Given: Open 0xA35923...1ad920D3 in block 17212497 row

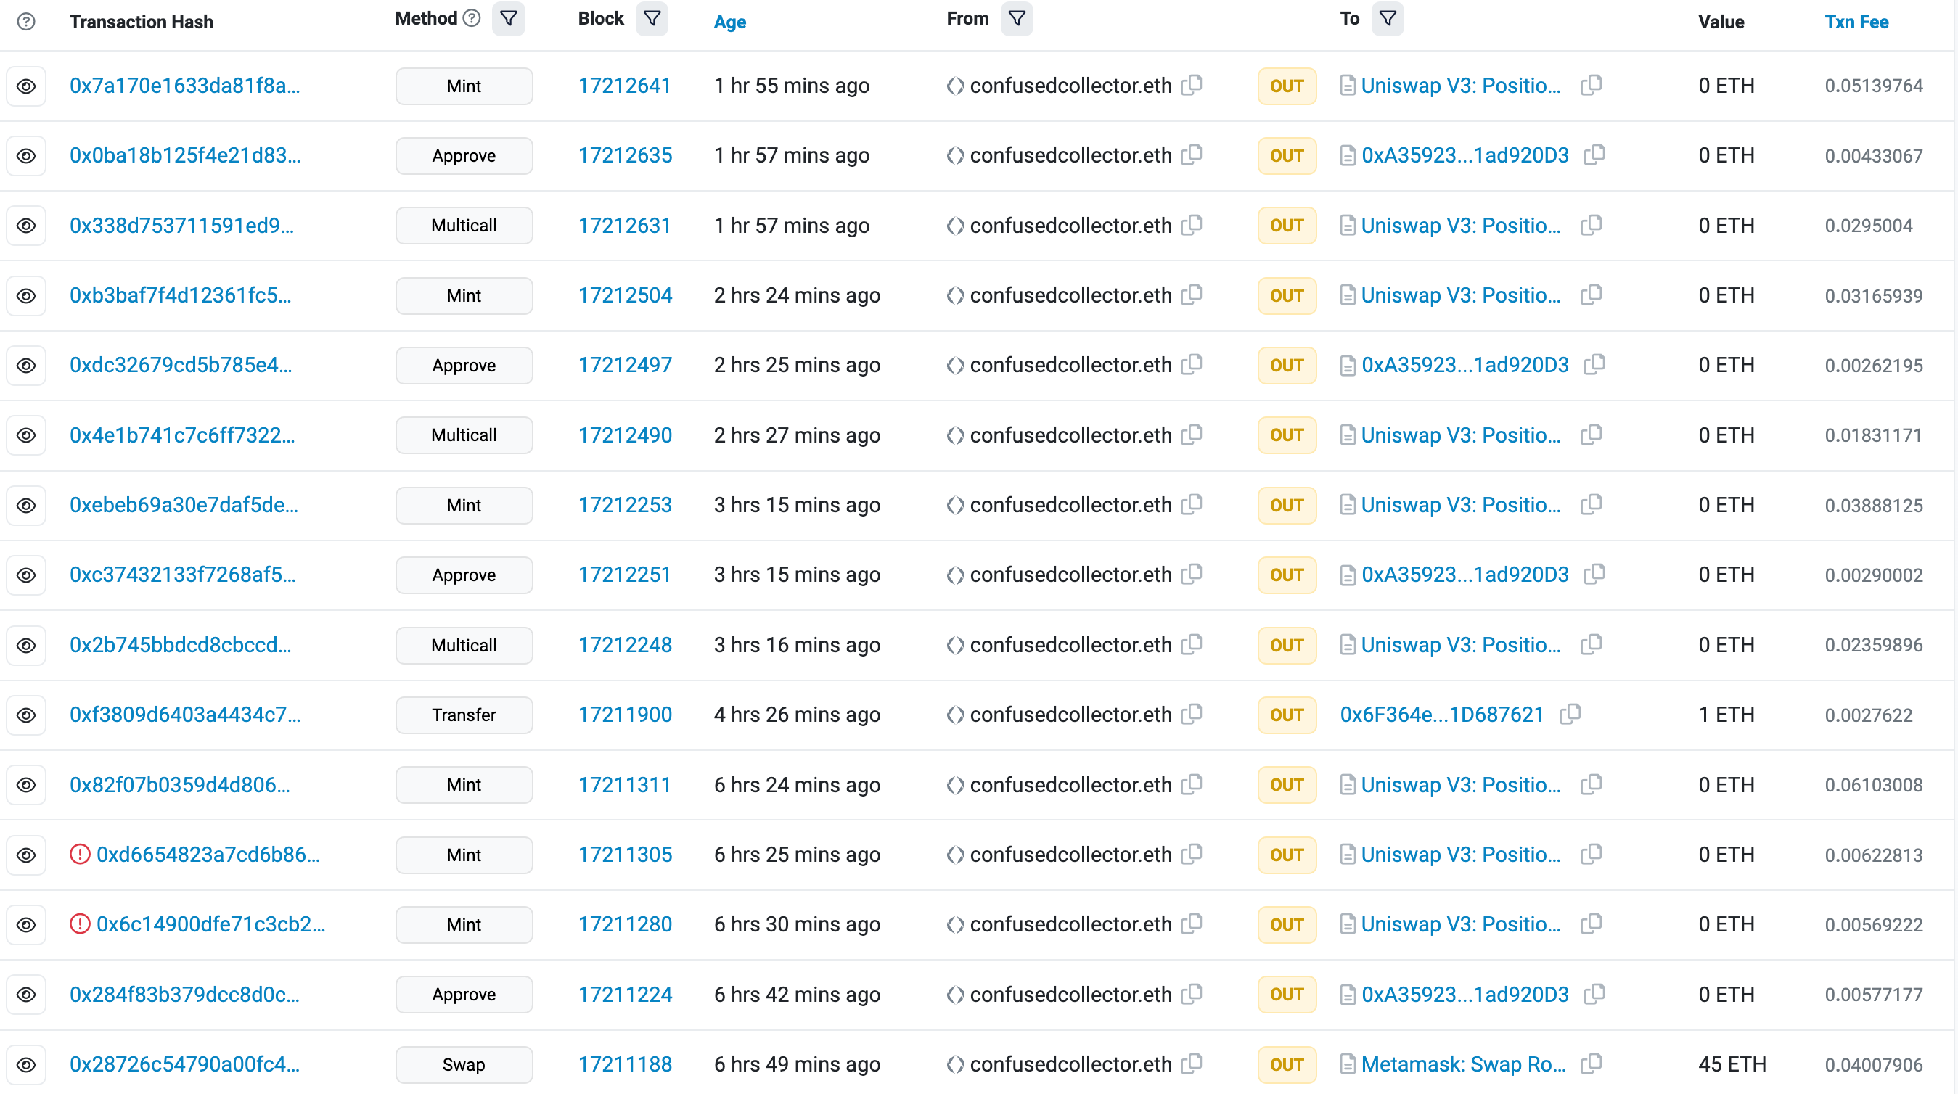Looking at the screenshot, I should click(x=1465, y=366).
